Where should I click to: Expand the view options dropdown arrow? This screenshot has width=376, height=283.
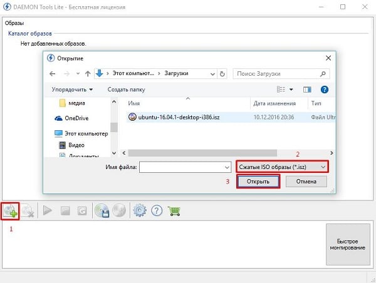tap(291, 90)
